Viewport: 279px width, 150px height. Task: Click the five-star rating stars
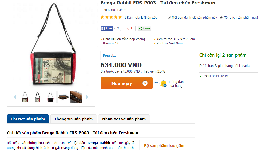(x=111, y=17)
